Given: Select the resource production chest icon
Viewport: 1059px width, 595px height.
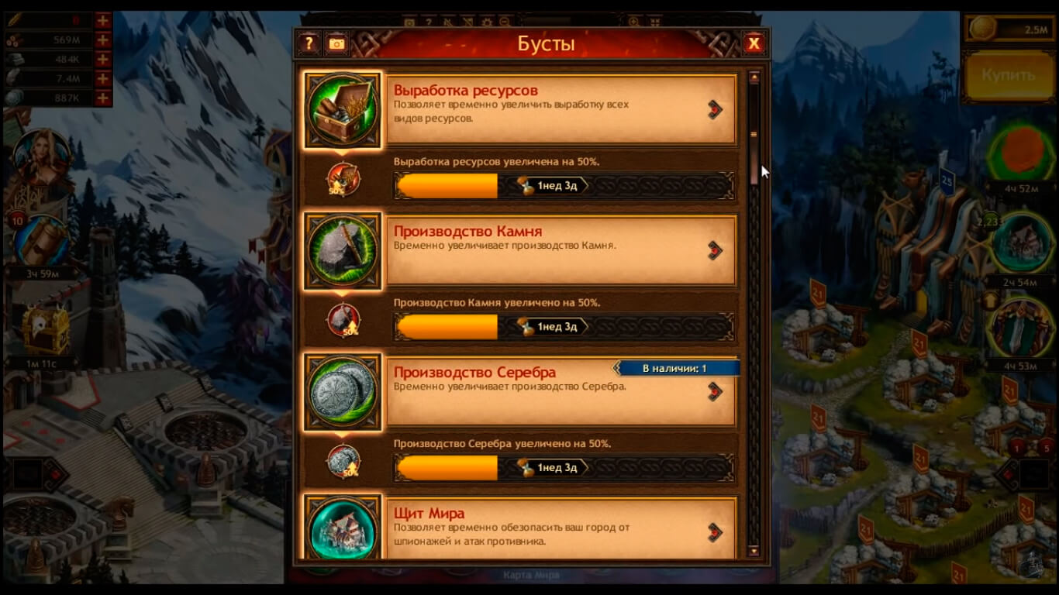Looking at the screenshot, I should click(343, 110).
